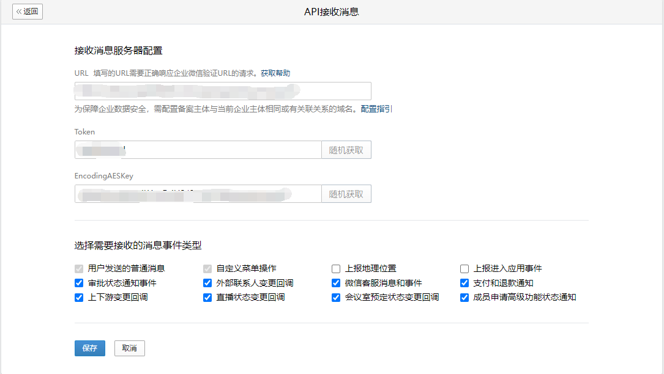Viewport: 664px width, 374px height.
Task: Enable the 上报地理位置 checkbox
Action: coord(336,269)
